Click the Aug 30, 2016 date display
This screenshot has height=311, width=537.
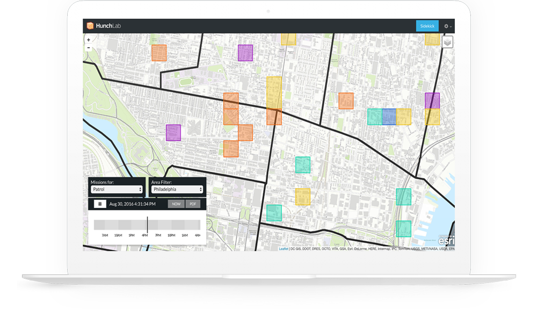(x=133, y=204)
